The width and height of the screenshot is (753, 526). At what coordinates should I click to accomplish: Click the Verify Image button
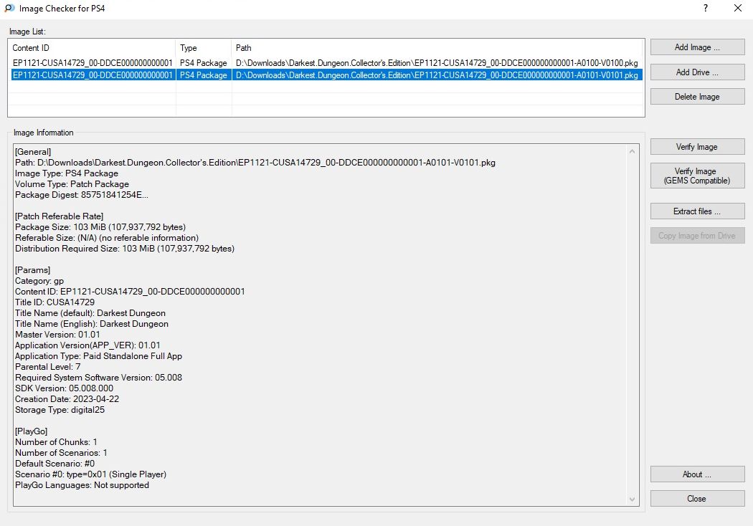pyautogui.click(x=697, y=147)
